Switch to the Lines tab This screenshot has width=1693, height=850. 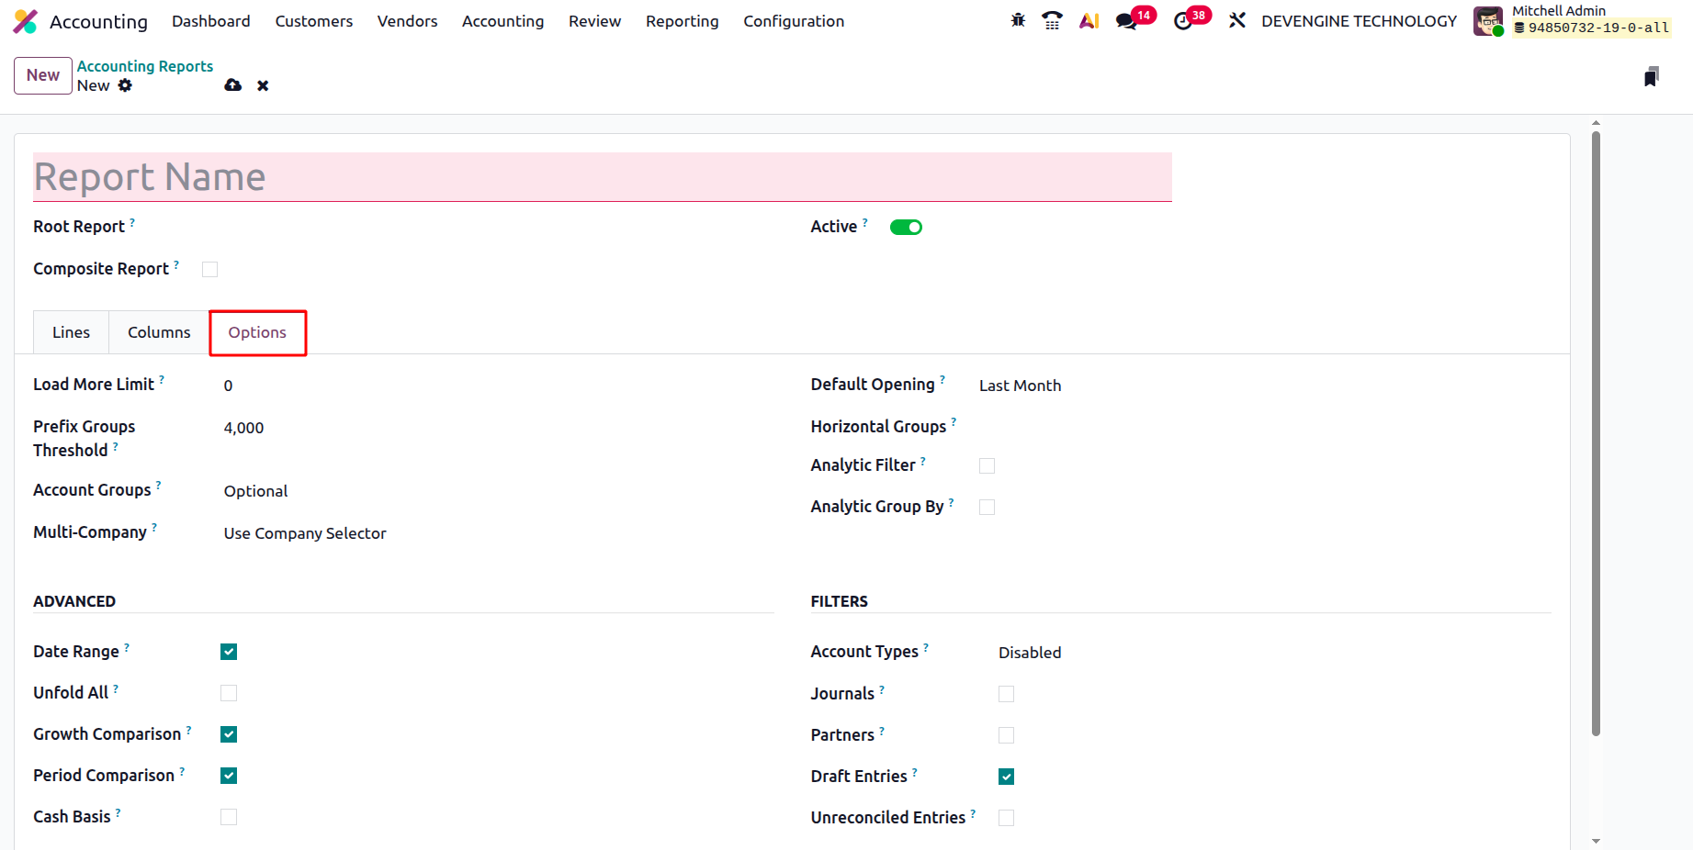click(x=71, y=332)
